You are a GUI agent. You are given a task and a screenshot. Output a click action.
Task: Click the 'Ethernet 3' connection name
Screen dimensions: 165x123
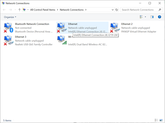click(21, 37)
